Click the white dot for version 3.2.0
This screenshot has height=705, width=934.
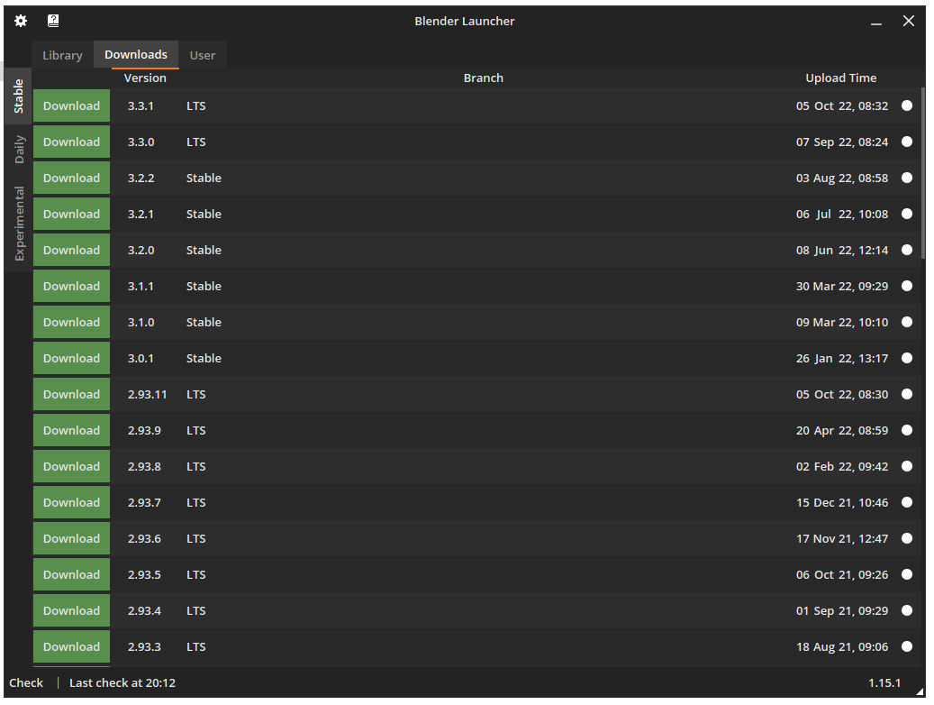(x=907, y=250)
